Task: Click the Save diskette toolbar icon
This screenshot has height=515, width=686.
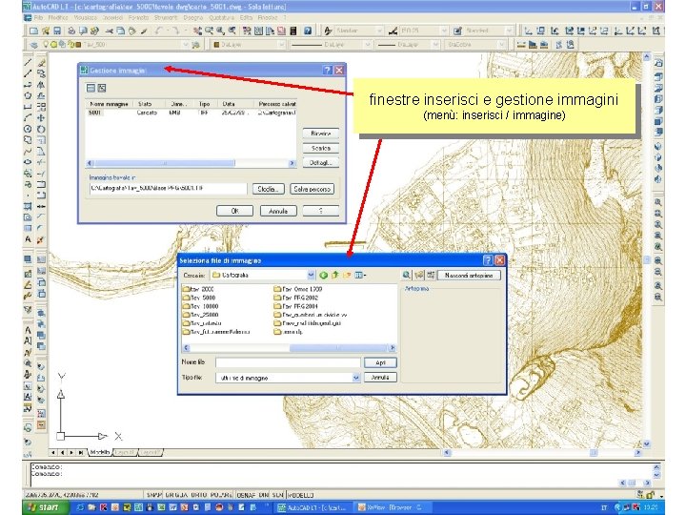Action: 57,31
